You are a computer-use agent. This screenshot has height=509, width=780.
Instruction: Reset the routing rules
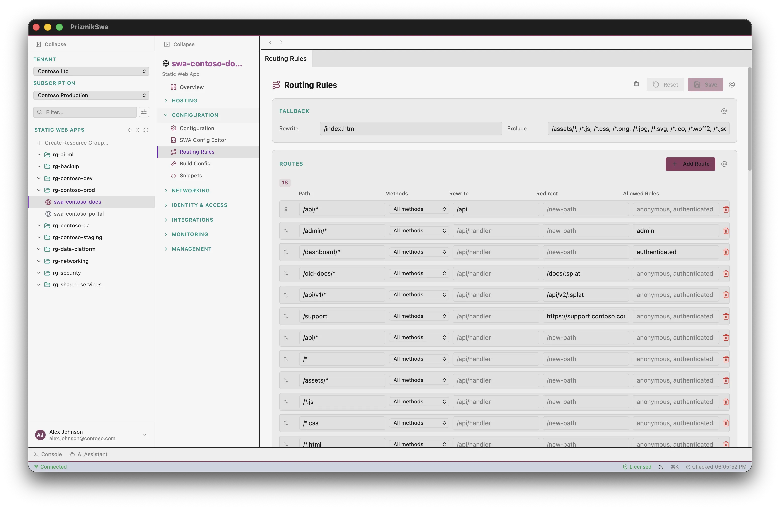click(665, 84)
